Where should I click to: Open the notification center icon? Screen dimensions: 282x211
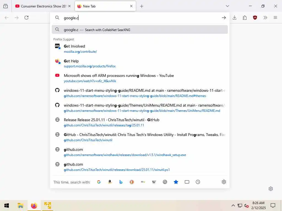[x=273, y=206]
